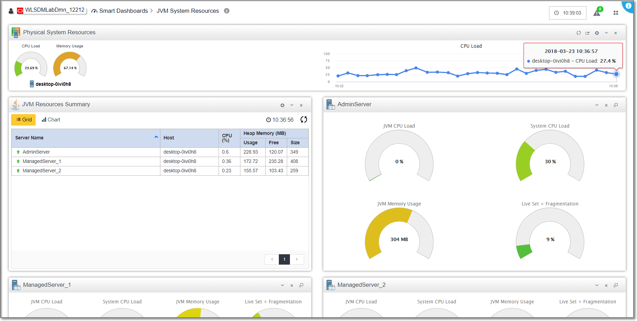Switch to the Chart view
The image size is (637, 321).
(x=51, y=119)
